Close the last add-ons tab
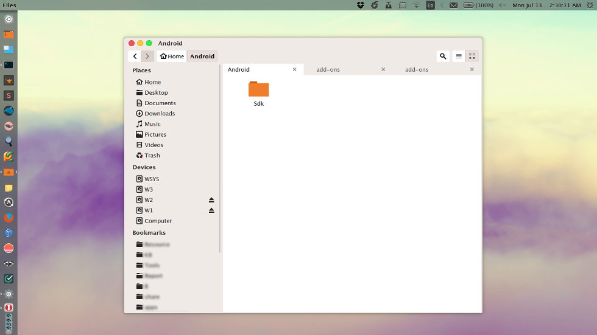The height and width of the screenshot is (335, 597). coord(472,69)
